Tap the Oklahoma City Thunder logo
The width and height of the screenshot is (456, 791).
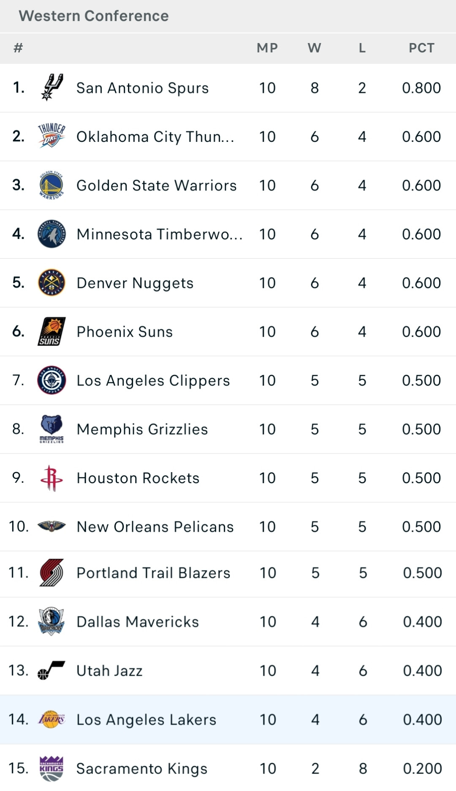[x=52, y=136]
